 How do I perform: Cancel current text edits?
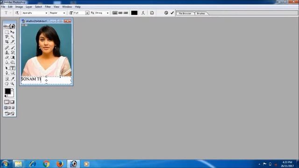166,13
